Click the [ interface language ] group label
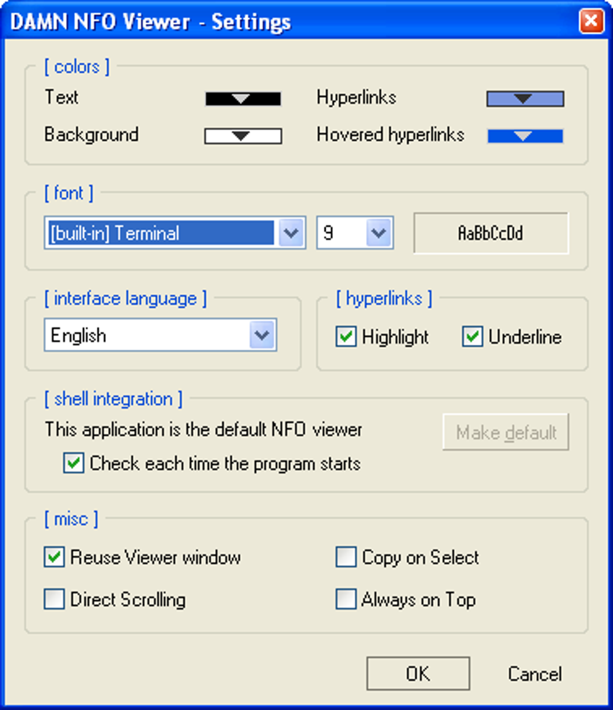The height and width of the screenshot is (710, 613). (126, 299)
